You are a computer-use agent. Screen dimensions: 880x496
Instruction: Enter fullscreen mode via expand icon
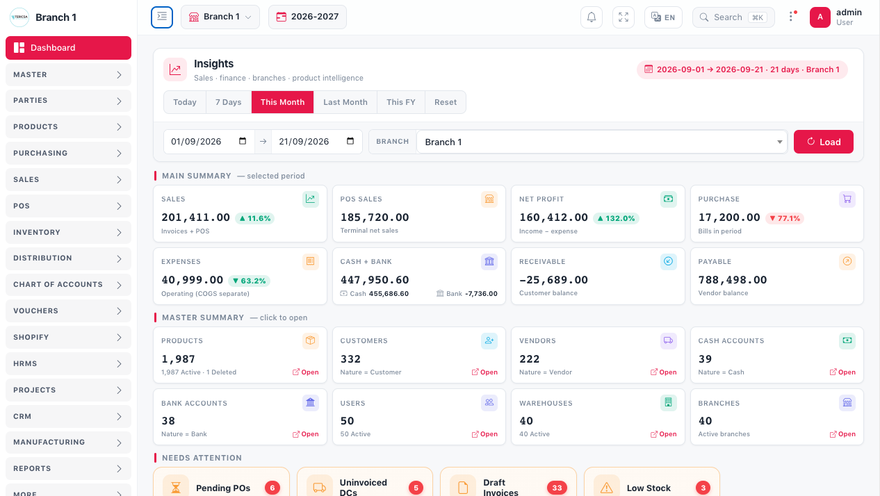point(624,17)
